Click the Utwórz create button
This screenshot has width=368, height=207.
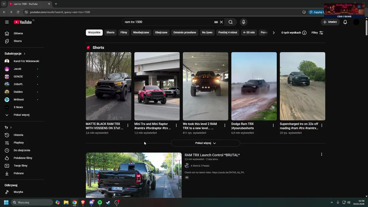tap(330, 22)
